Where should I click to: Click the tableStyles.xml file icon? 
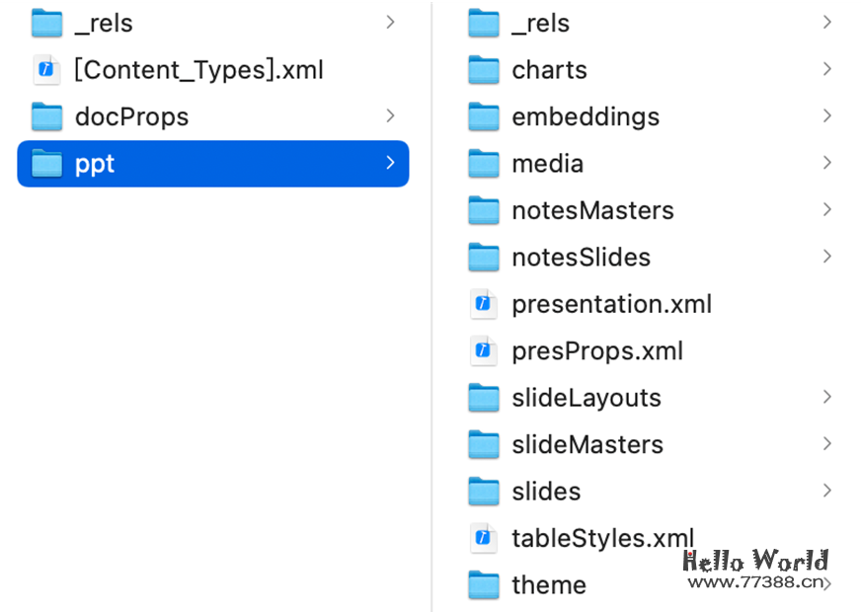(x=483, y=538)
